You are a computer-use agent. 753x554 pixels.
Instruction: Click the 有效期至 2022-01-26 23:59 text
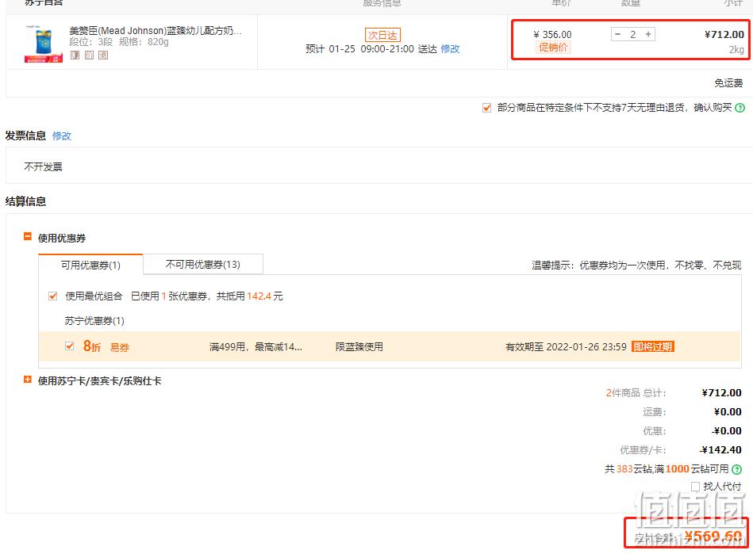[566, 347]
